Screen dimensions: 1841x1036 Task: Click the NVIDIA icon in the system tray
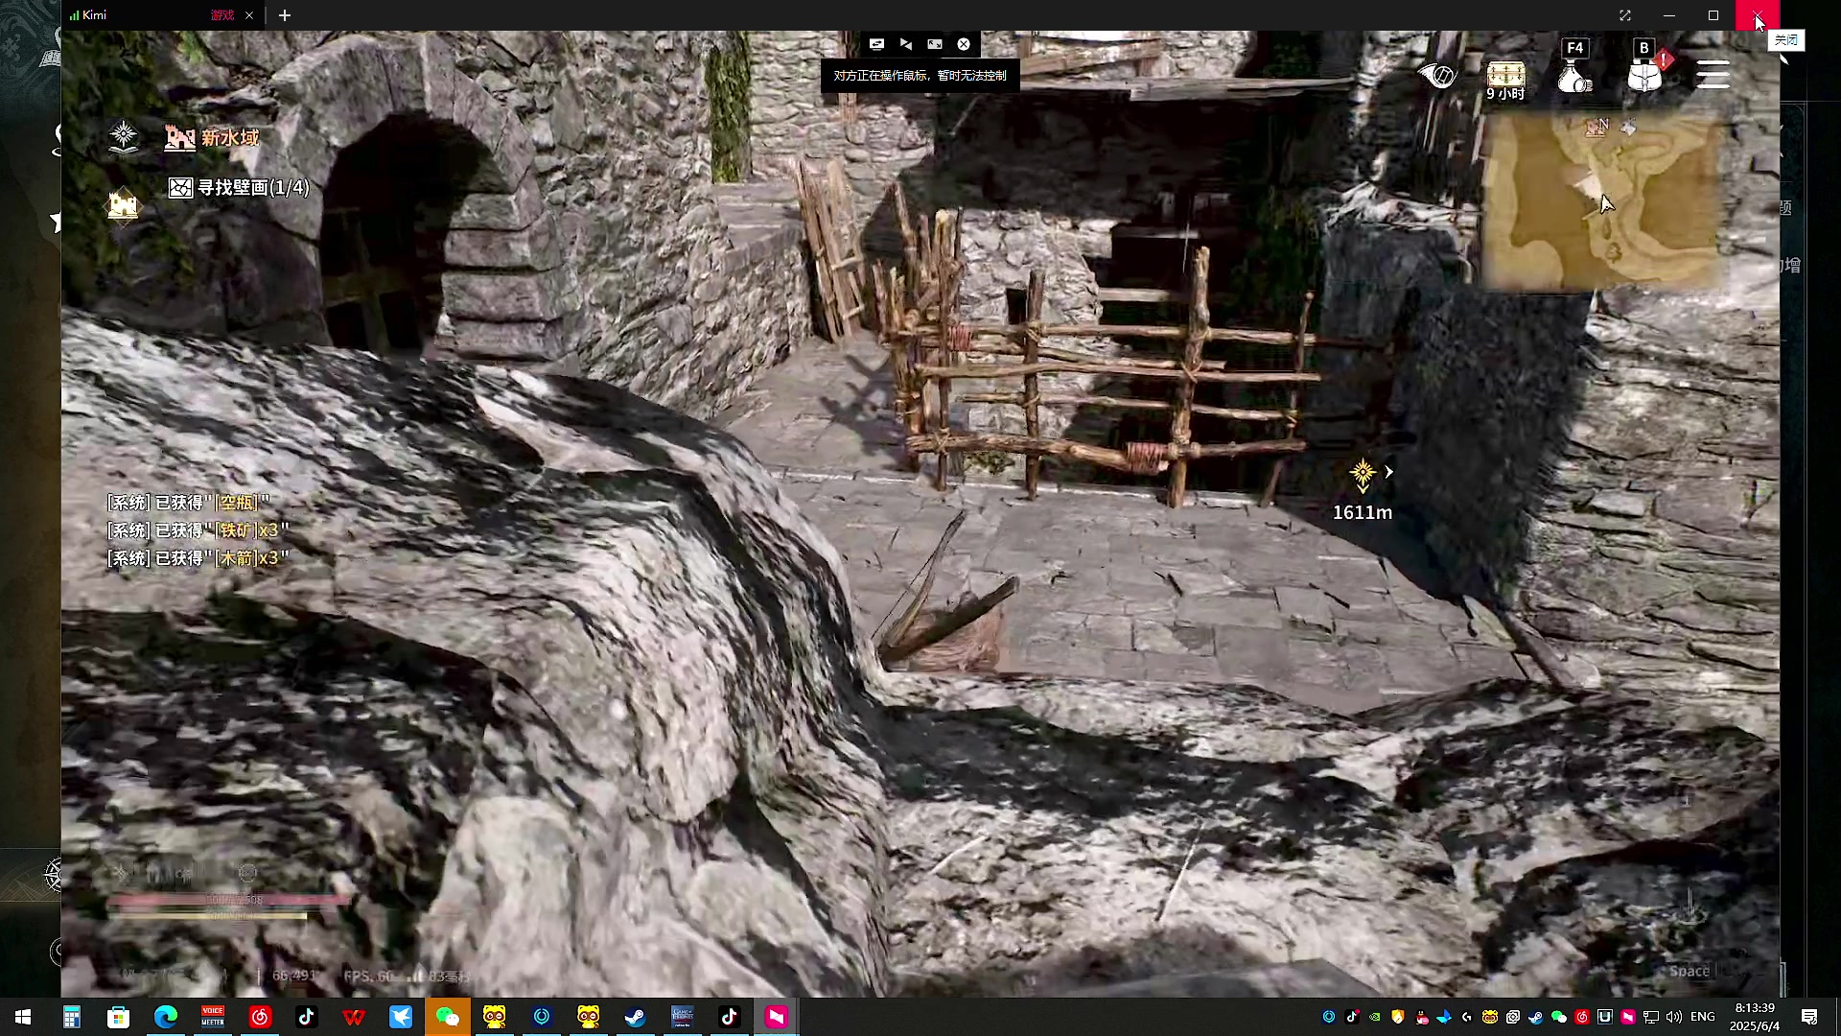point(1375,1017)
